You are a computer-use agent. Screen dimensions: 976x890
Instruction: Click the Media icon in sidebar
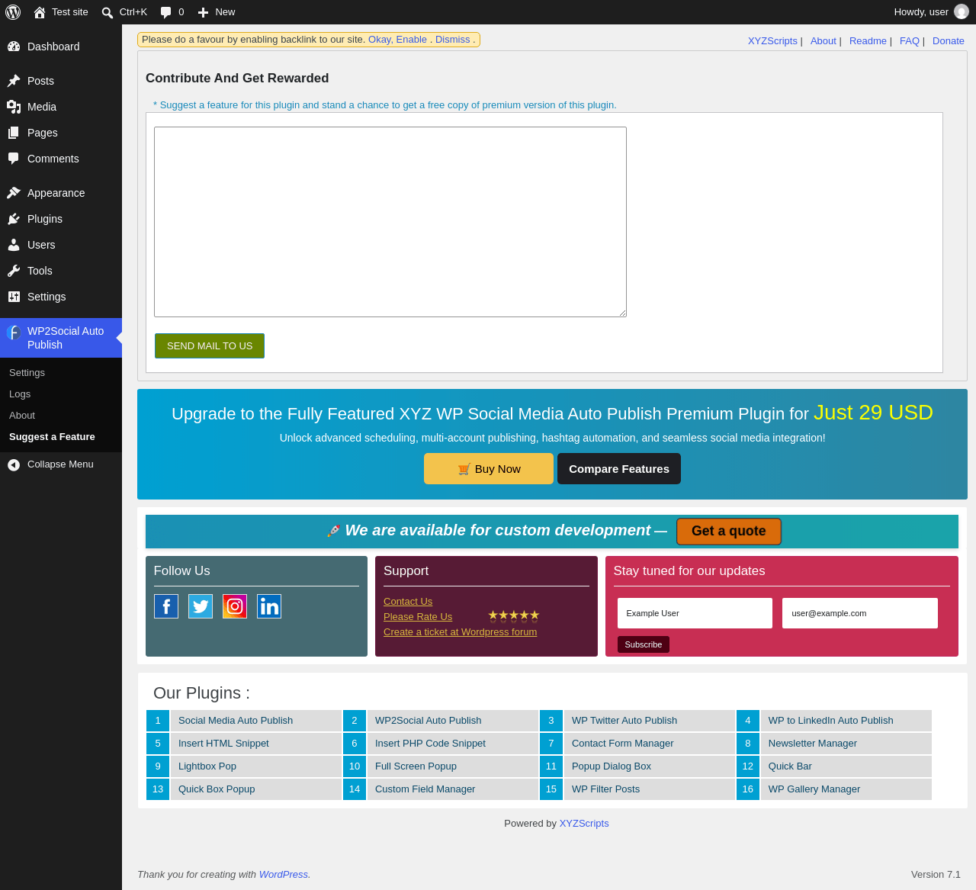pyautogui.click(x=14, y=107)
